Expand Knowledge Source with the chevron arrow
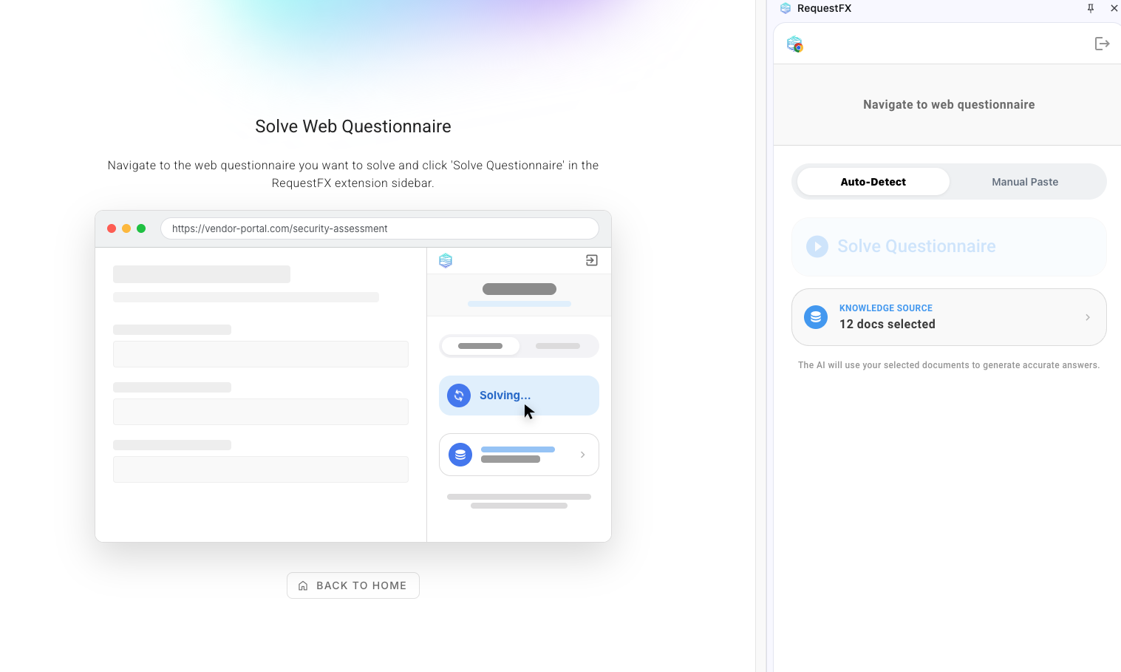This screenshot has height=672, width=1121. tap(1088, 317)
